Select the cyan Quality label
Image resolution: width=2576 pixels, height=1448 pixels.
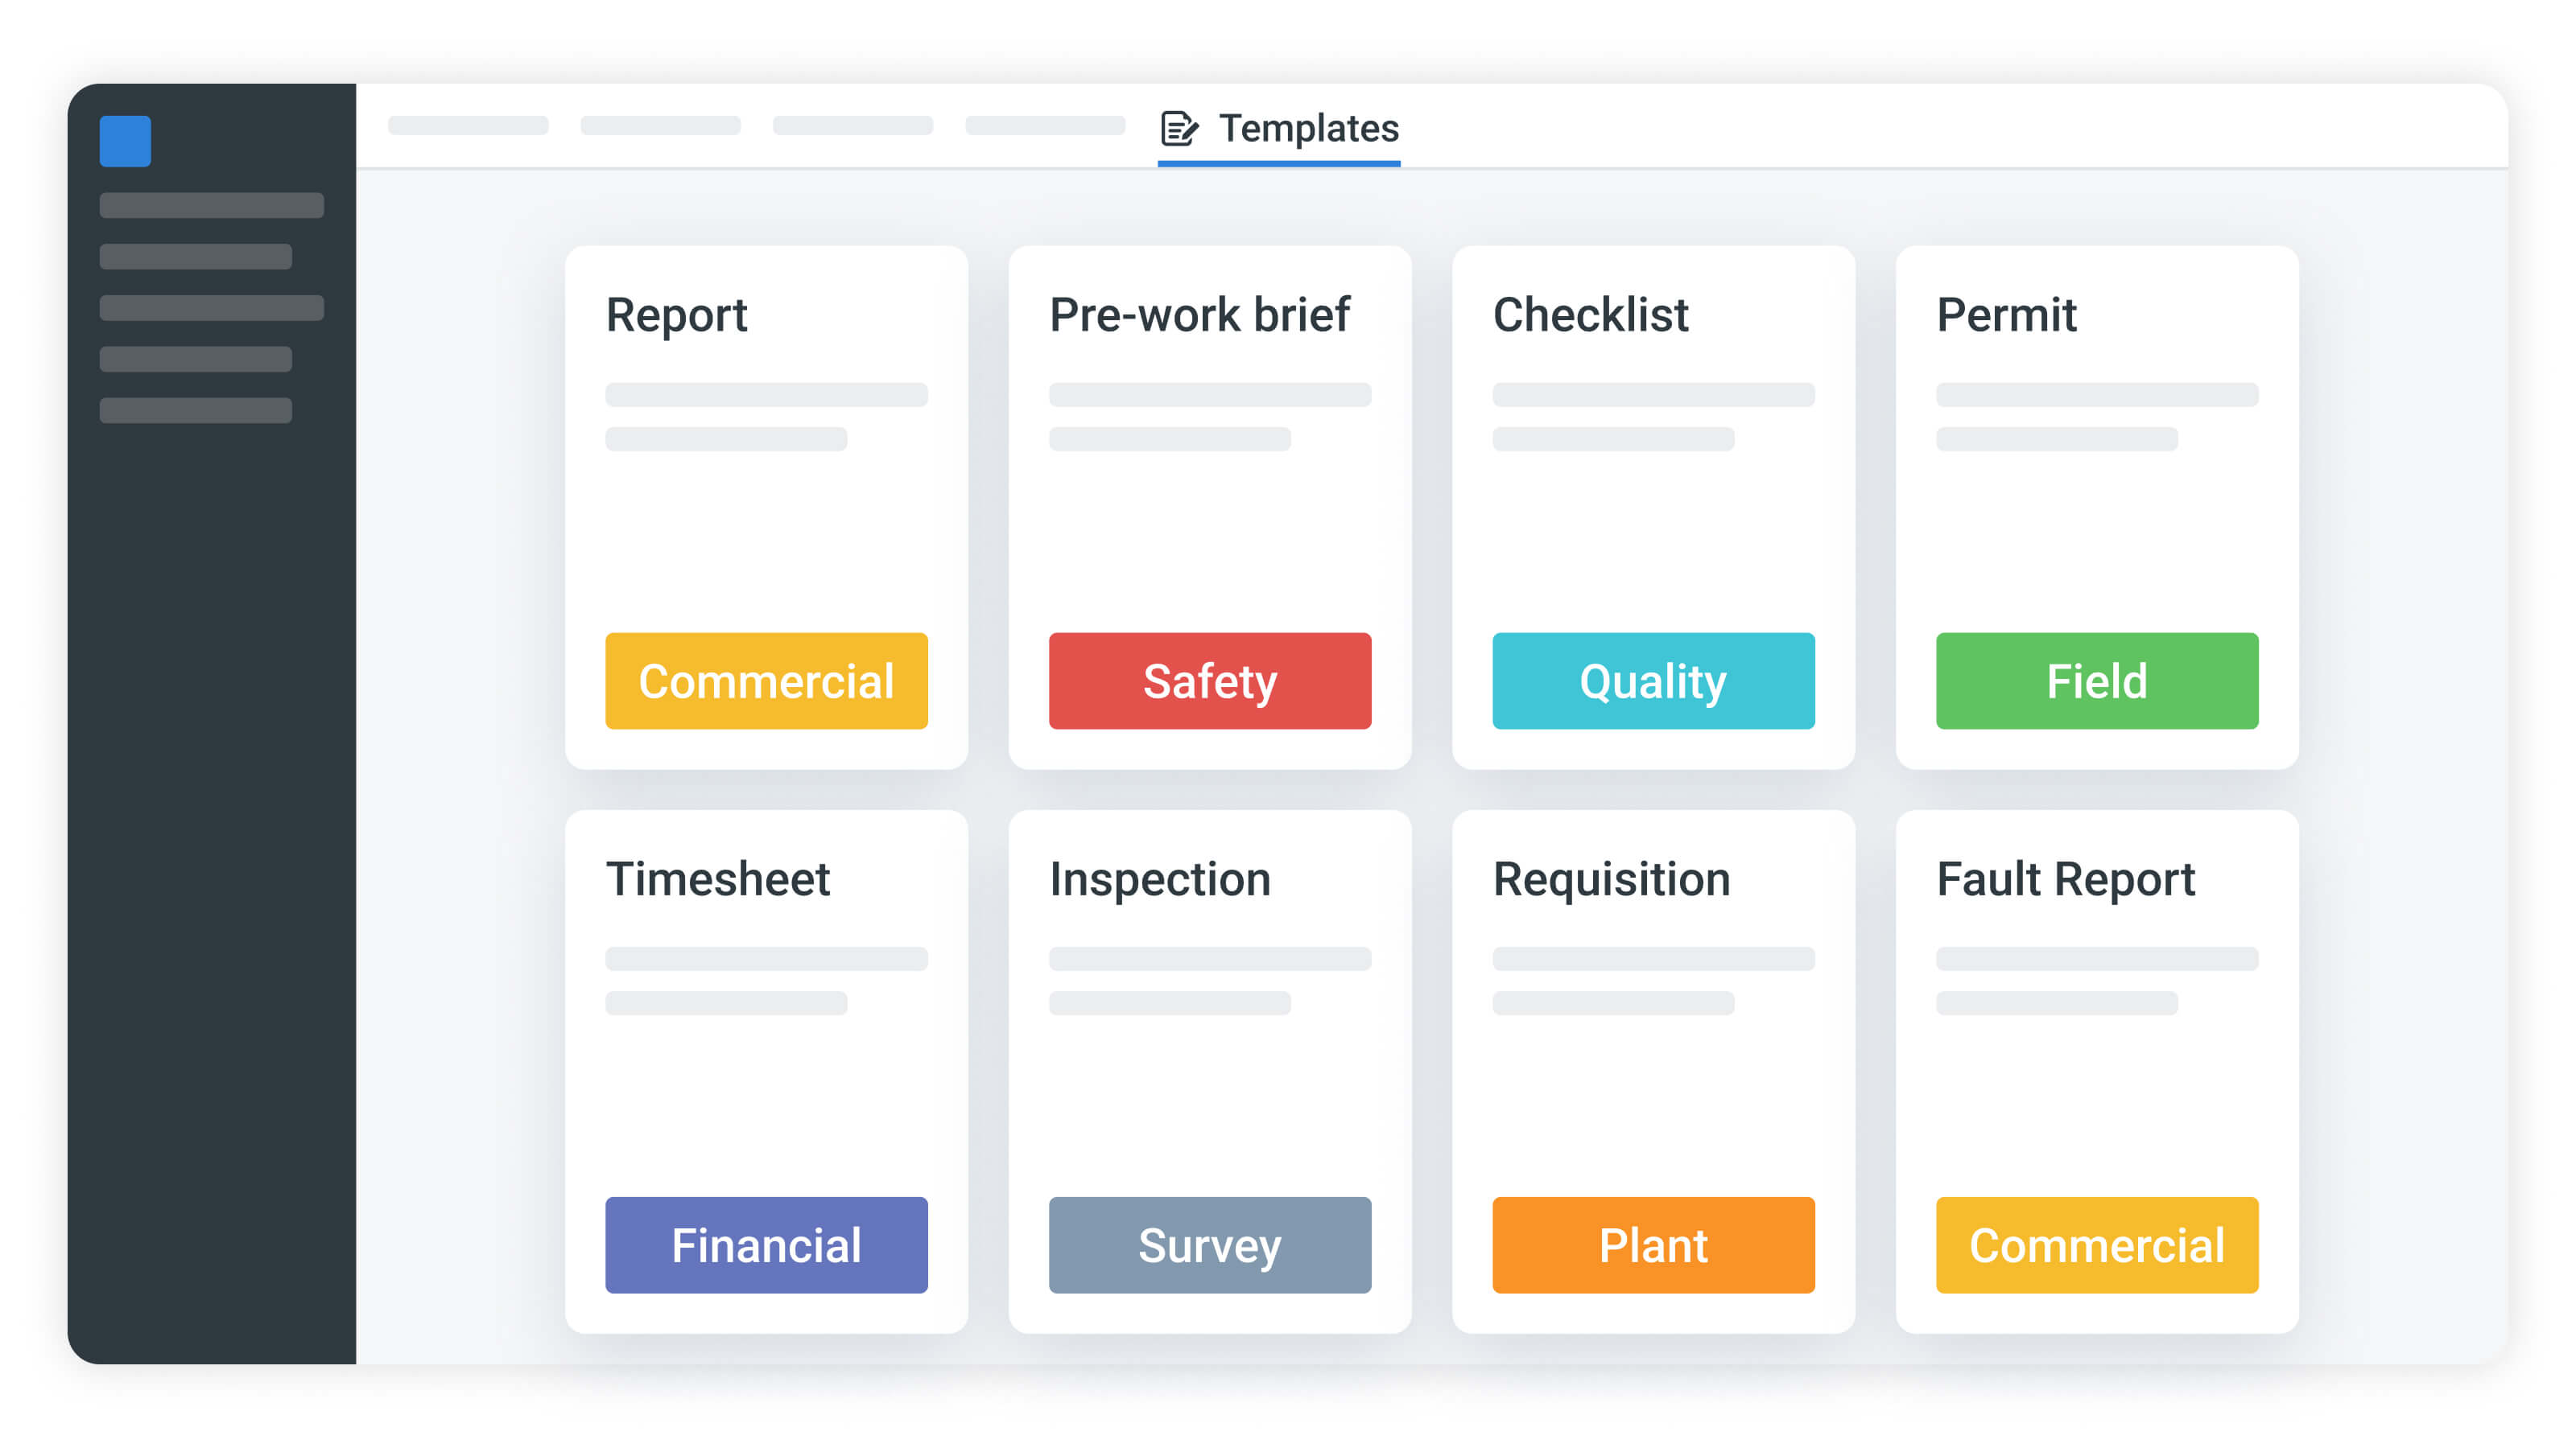(1652, 681)
